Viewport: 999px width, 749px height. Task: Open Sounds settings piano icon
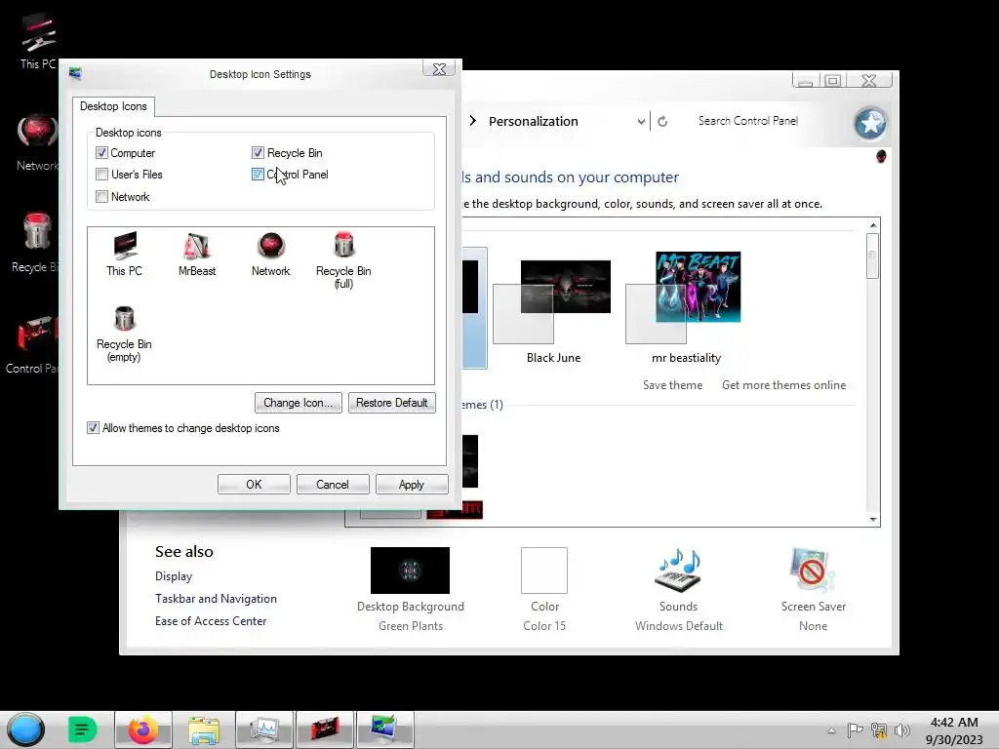pyautogui.click(x=679, y=569)
